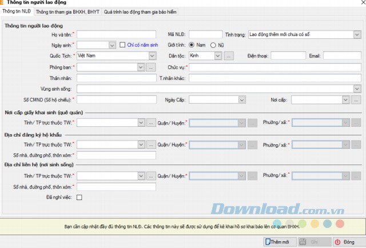Click the app icon in title bar
The width and height of the screenshot is (366, 248).
pos(3,3)
